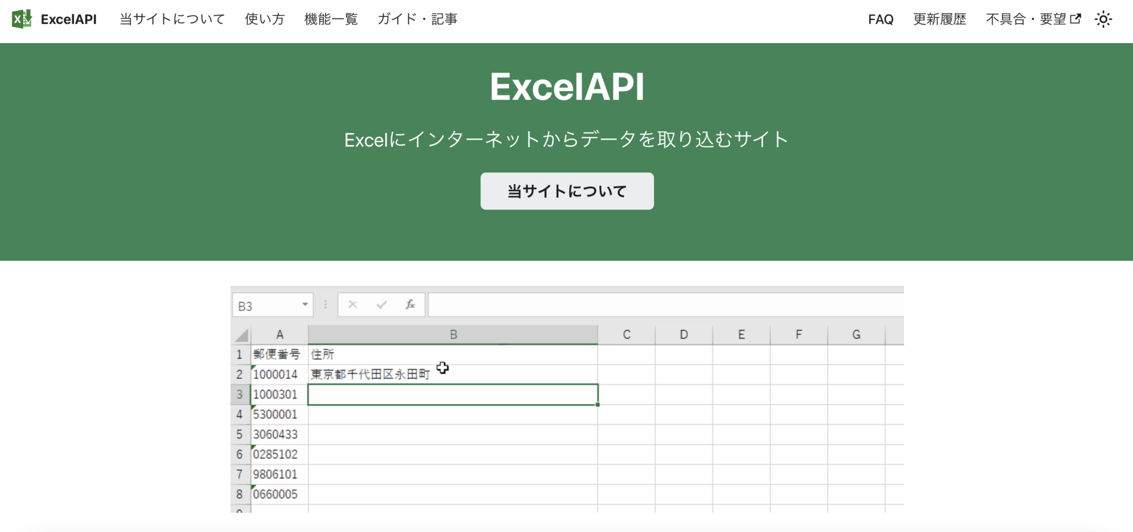Open the 当サイトについて nav menu item
1133x532 pixels.
(x=172, y=19)
